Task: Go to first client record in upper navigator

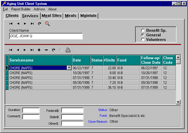Action: [11, 24]
